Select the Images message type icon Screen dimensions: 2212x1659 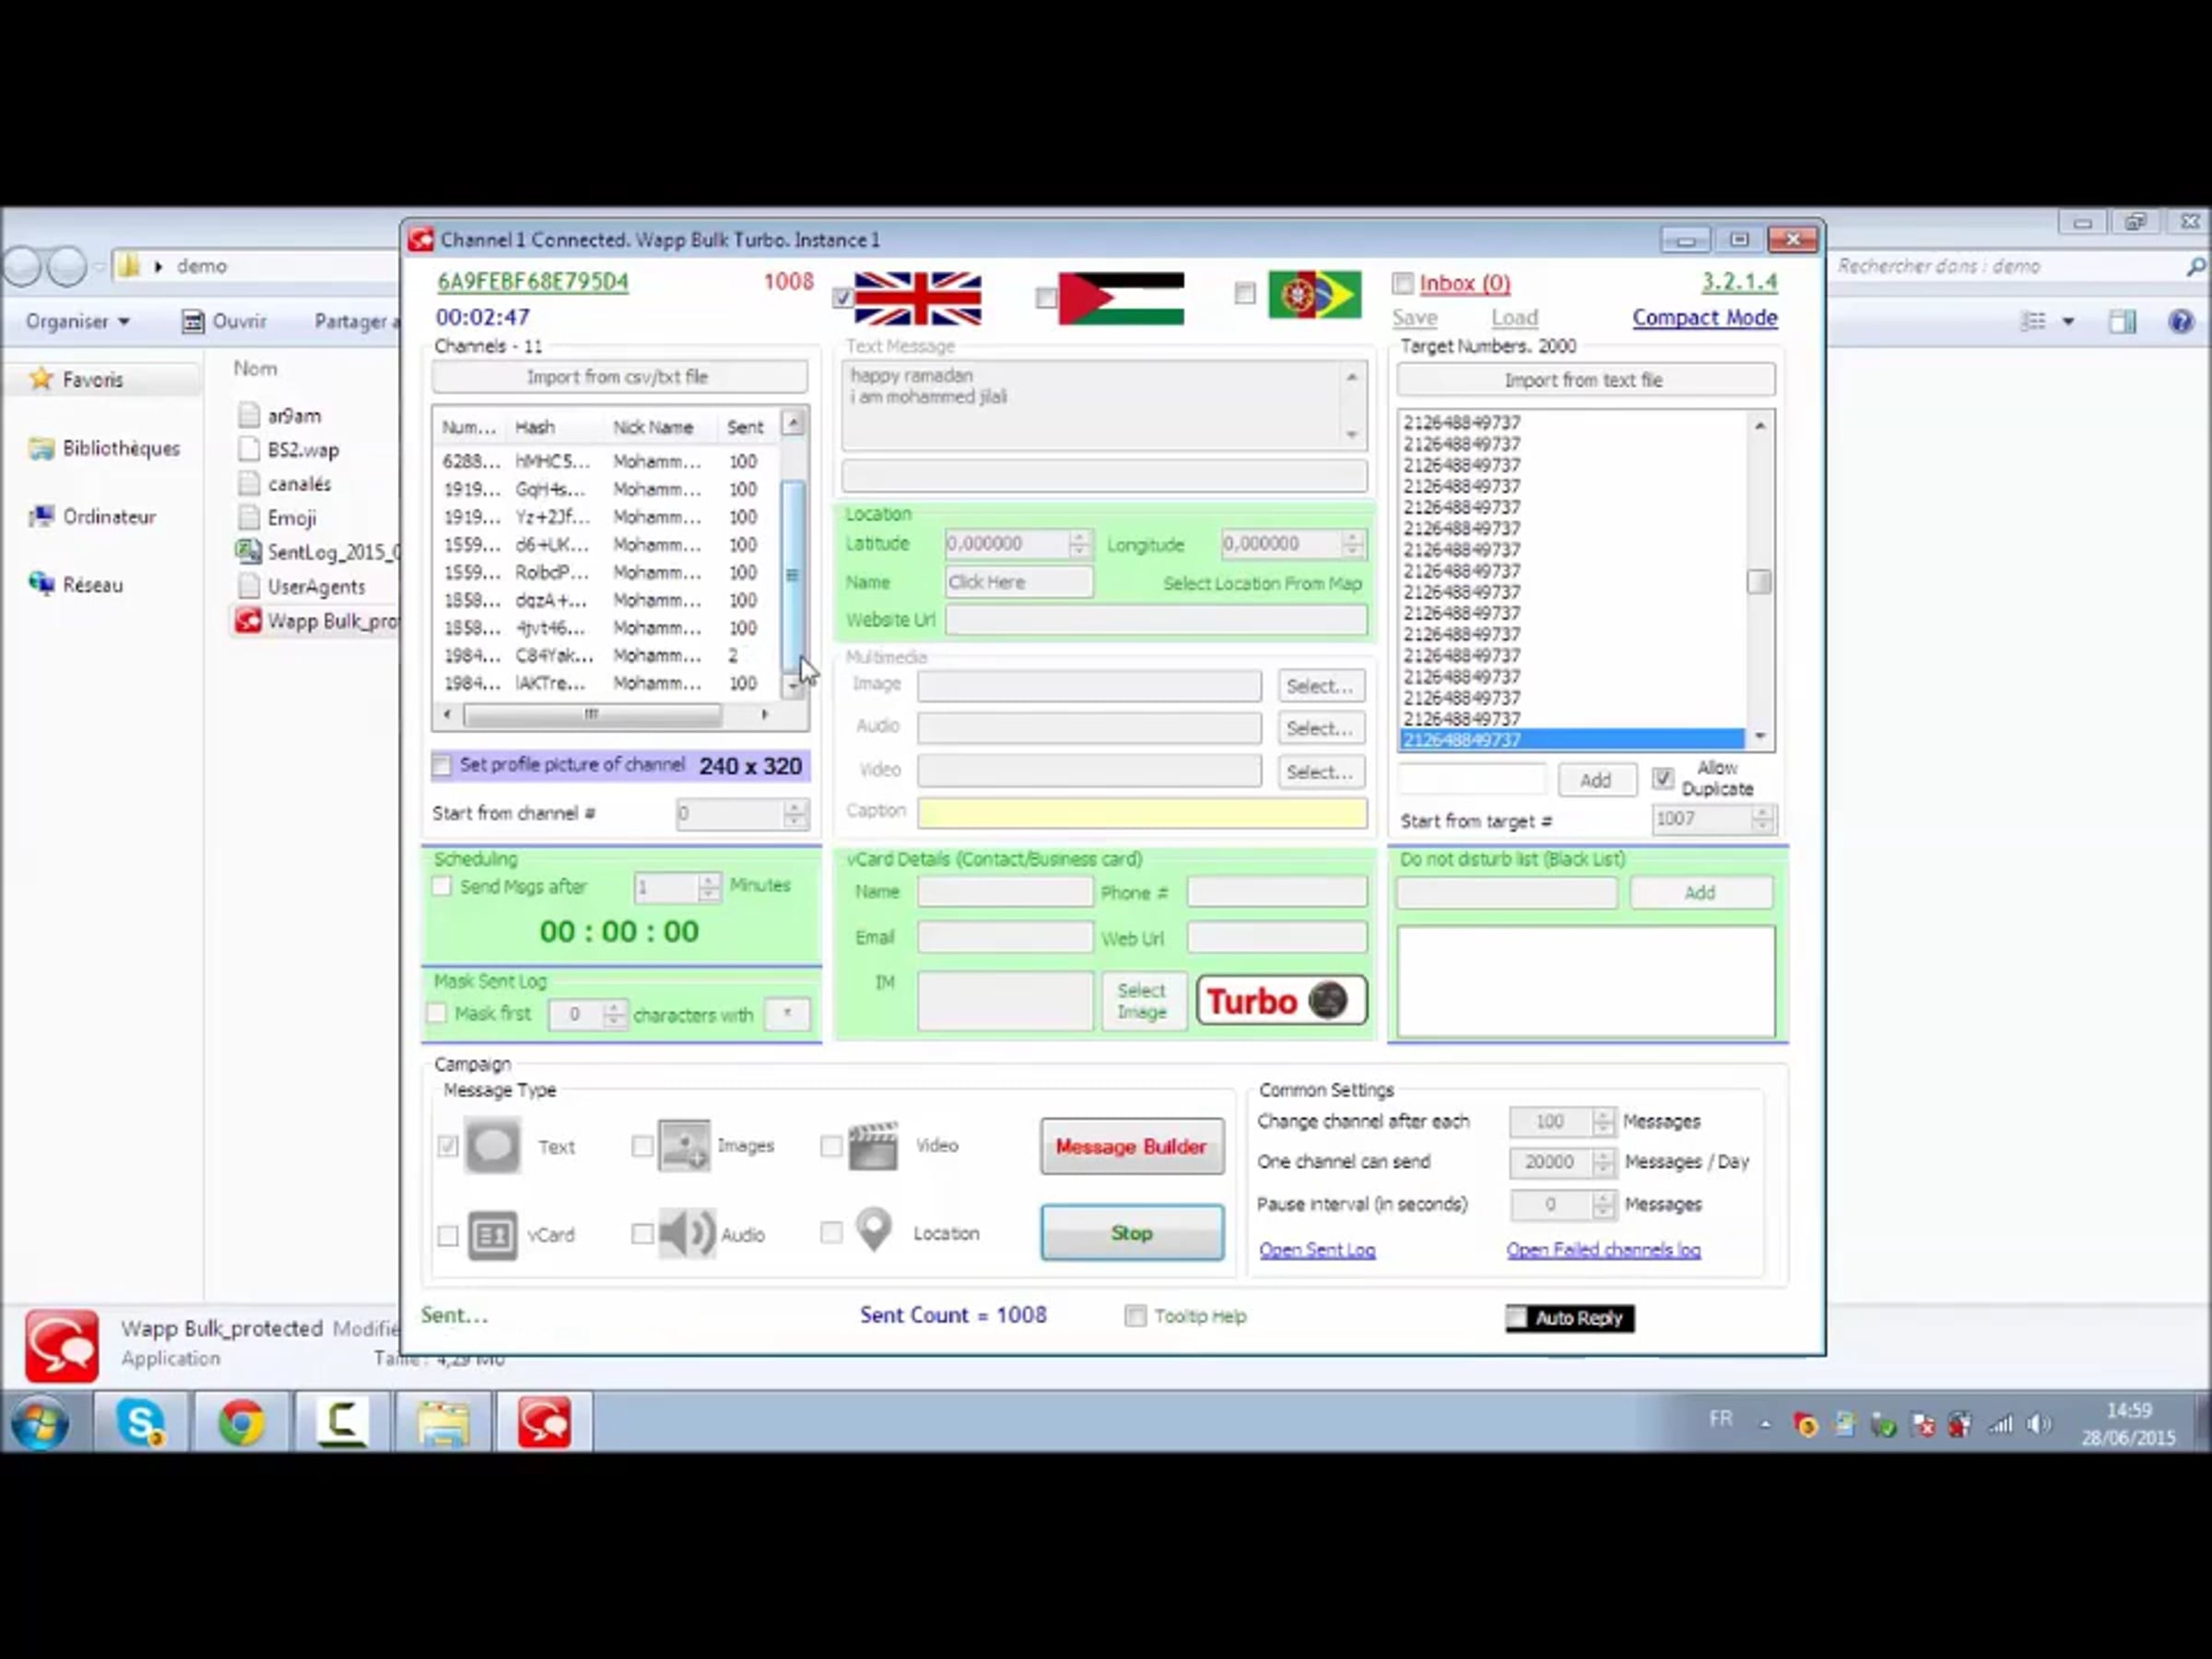pyautogui.click(x=684, y=1146)
